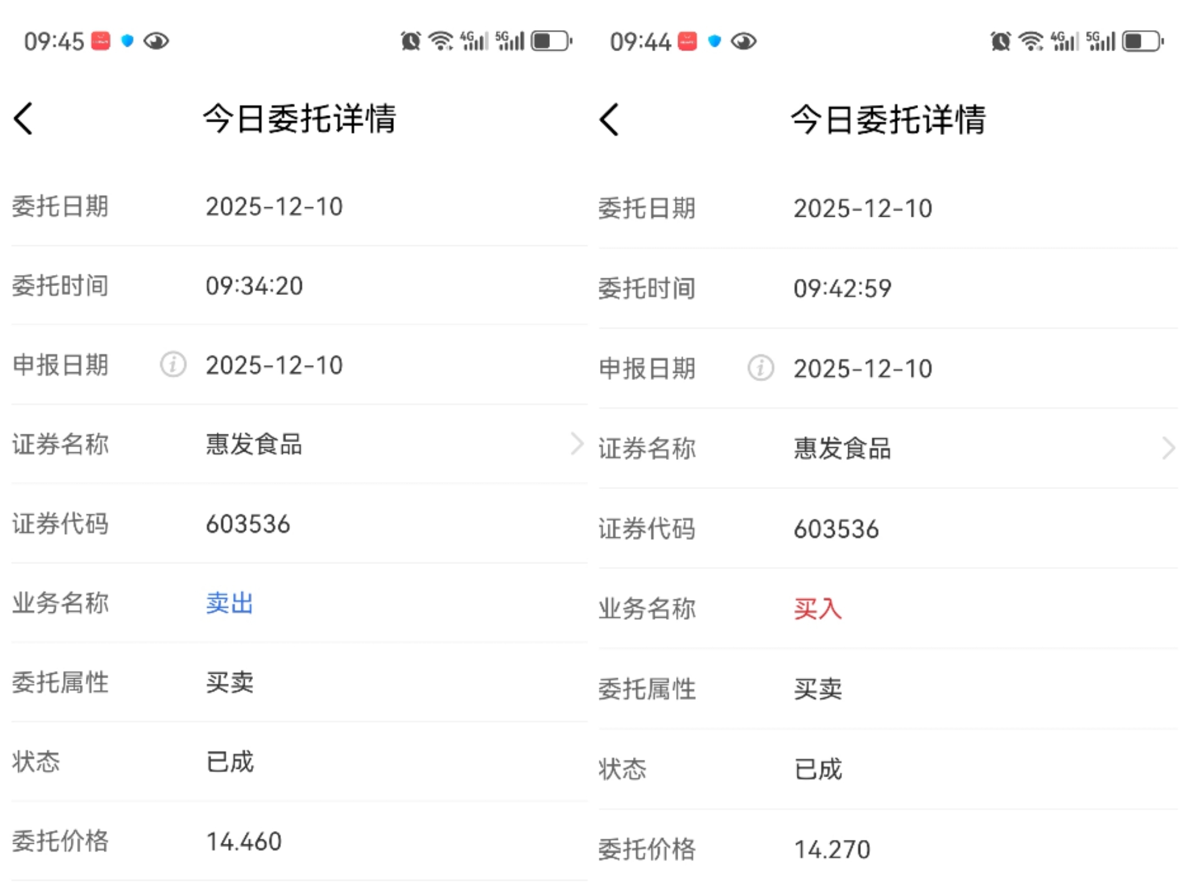The height and width of the screenshot is (891, 1188).
Task: Open chevron next to left 惠发食品 row
Action: (576, 444)
